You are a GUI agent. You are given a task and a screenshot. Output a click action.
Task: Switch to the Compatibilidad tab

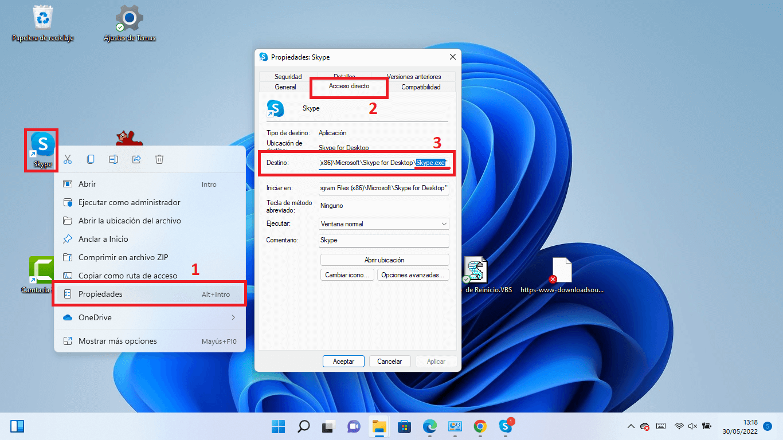[421, 87]
